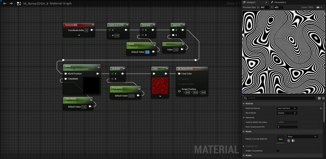Click the Preview Size X field

click(x=265, y=7)
